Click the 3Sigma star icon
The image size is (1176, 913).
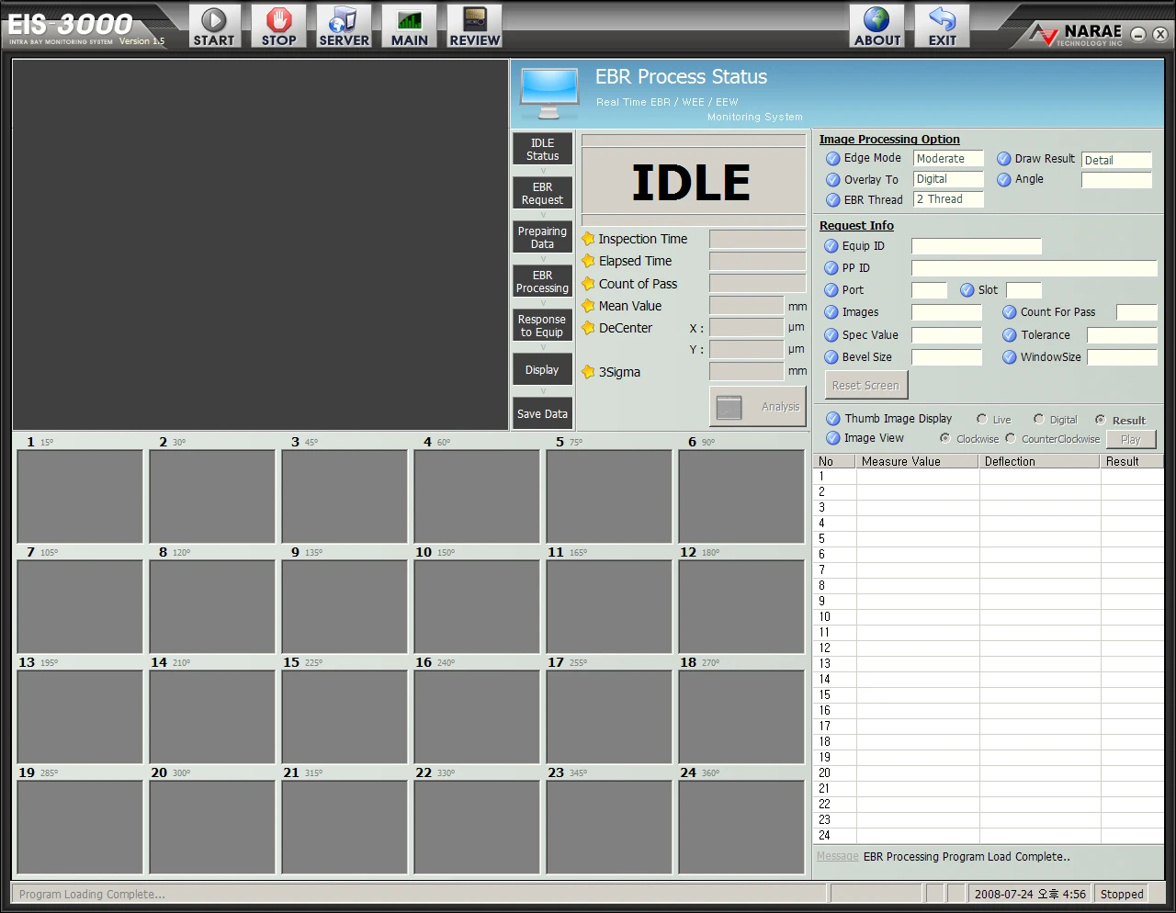pyautogui.click(x=588, y=372)
